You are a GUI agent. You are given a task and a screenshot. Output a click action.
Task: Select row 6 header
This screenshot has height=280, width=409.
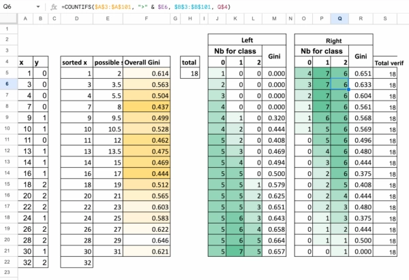pos(7,84)
